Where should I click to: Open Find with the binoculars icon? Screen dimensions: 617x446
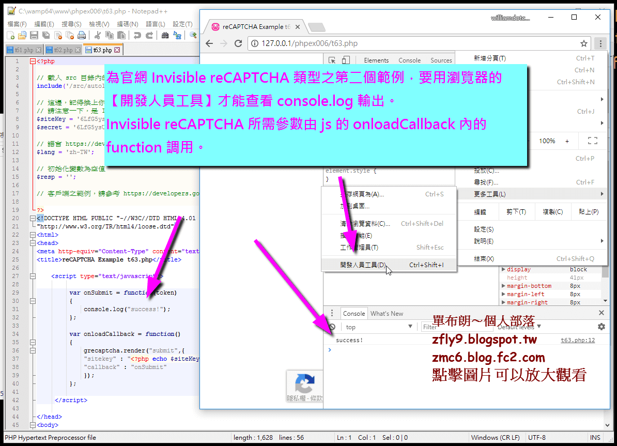(x=165, y=36)
